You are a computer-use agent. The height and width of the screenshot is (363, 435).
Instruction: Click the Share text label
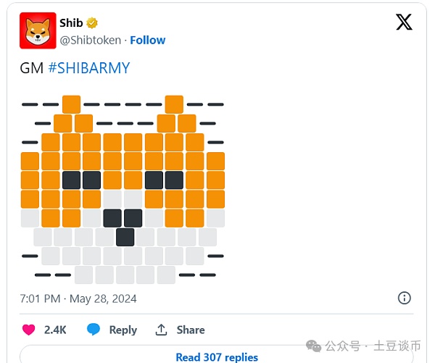191,330
